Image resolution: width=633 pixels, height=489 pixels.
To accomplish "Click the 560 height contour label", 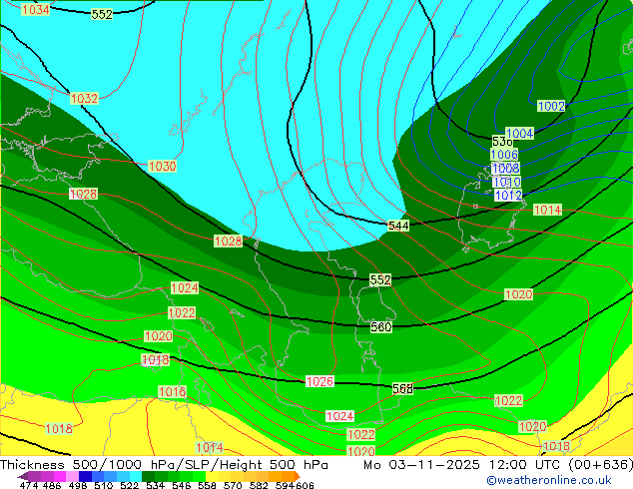I will [x=381, y=326].
